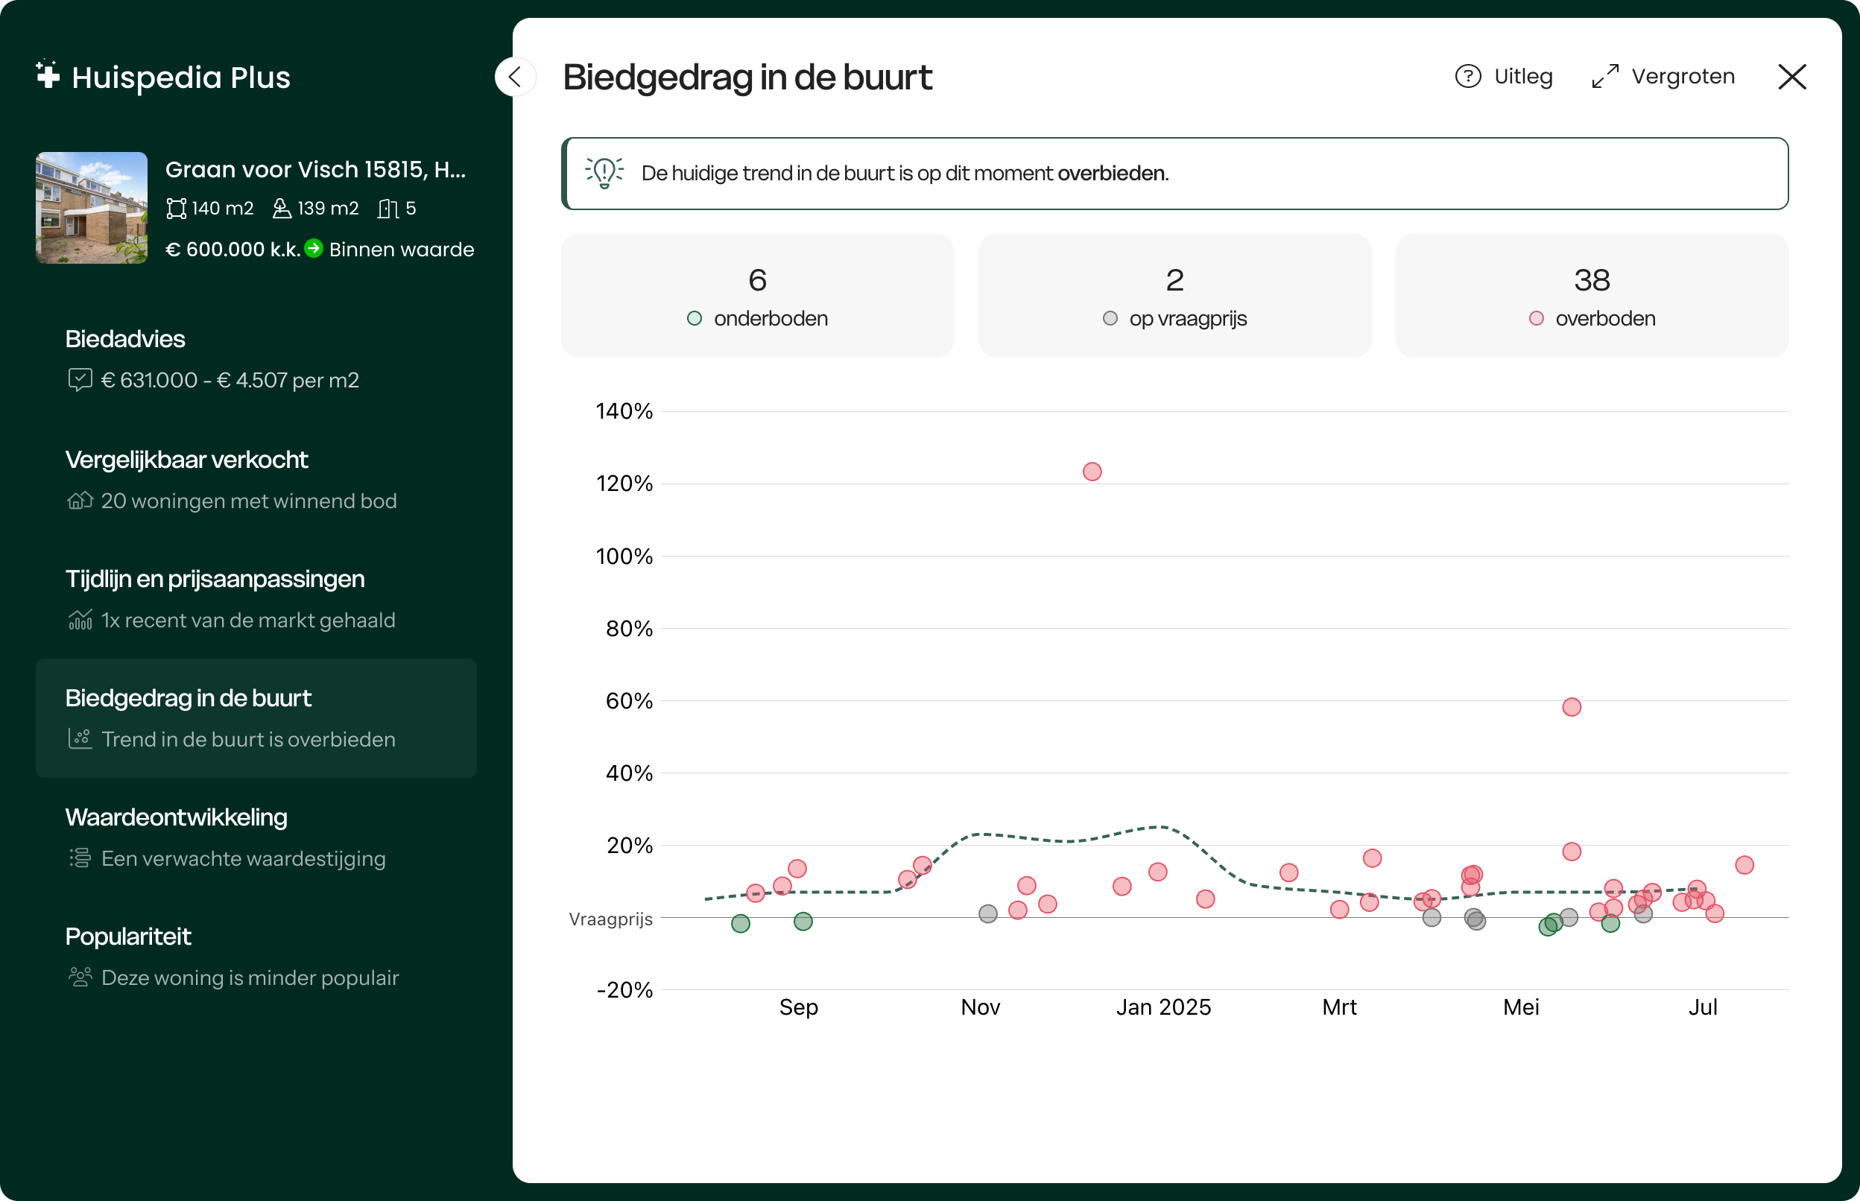This screenshot has width=1860, height=1201.
Task: Click the red data point near 120%
Action: pos(1092,472)
